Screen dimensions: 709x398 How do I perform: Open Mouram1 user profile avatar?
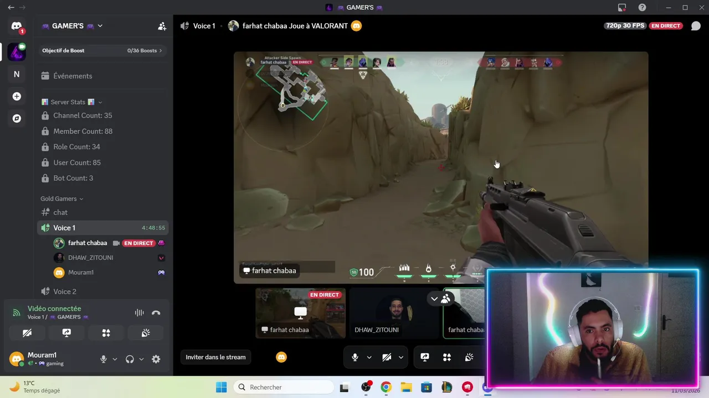pos(17,359)
